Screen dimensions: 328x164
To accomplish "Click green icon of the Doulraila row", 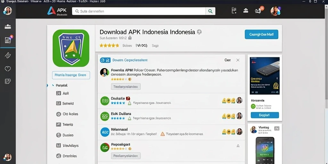I will point(105,101).
